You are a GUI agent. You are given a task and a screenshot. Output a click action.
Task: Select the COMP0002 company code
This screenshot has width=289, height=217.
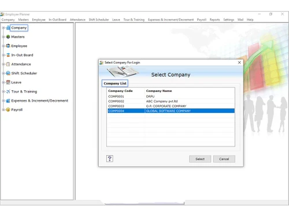point(116,101)
